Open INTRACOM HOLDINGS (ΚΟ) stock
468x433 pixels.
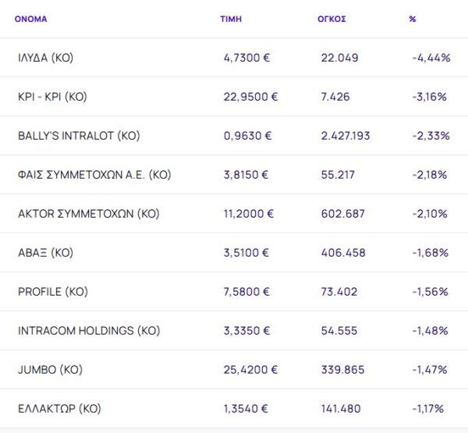click(89, 331)
